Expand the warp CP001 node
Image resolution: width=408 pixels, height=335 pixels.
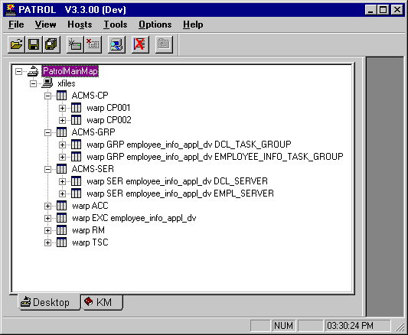coord(62,108)
